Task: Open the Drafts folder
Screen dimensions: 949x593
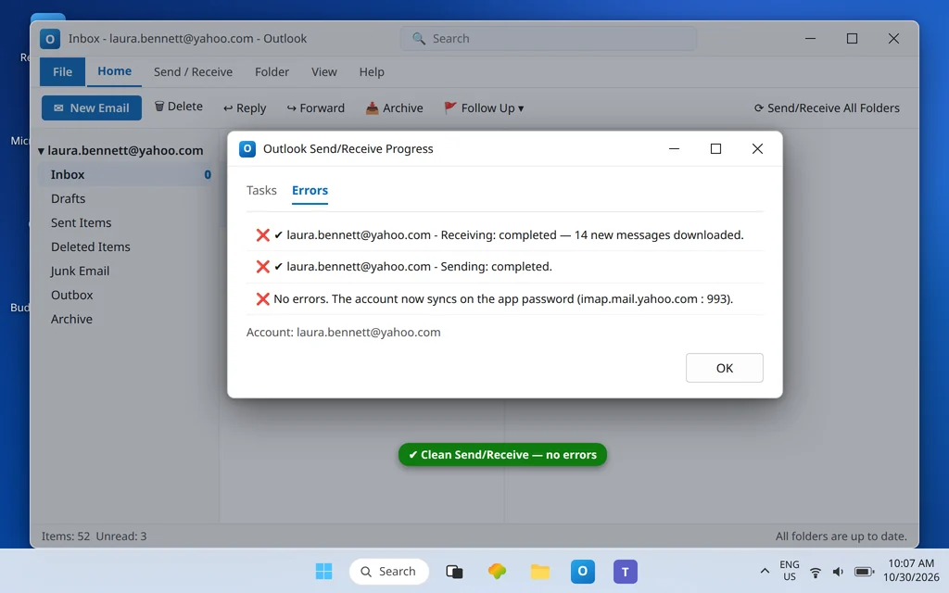Action: click(68, 198)
